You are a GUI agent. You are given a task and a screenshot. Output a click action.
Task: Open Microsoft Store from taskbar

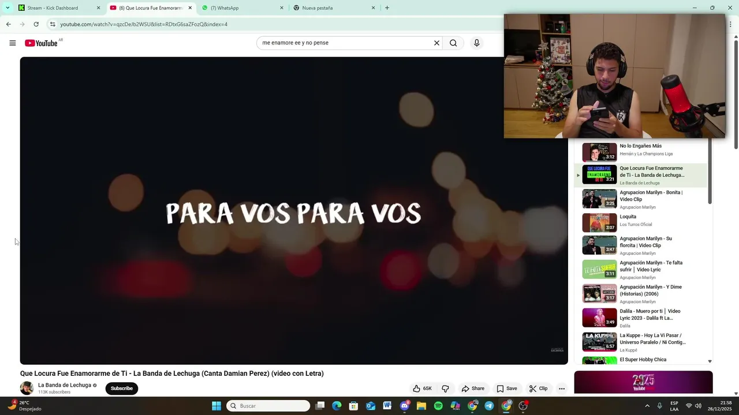(353, 406)
